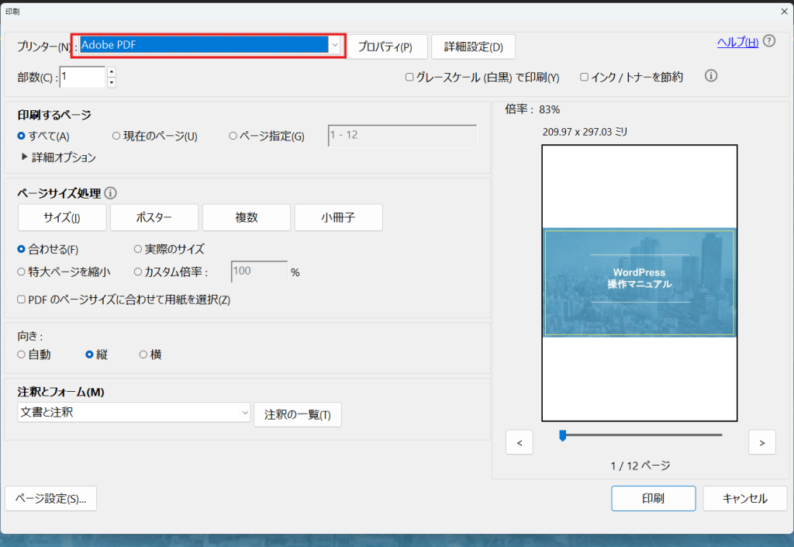Close the print dialog window

[783, 12]
